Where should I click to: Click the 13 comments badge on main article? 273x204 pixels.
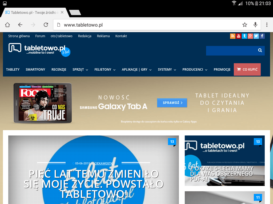pyautogui.click(x=172, y=142)
